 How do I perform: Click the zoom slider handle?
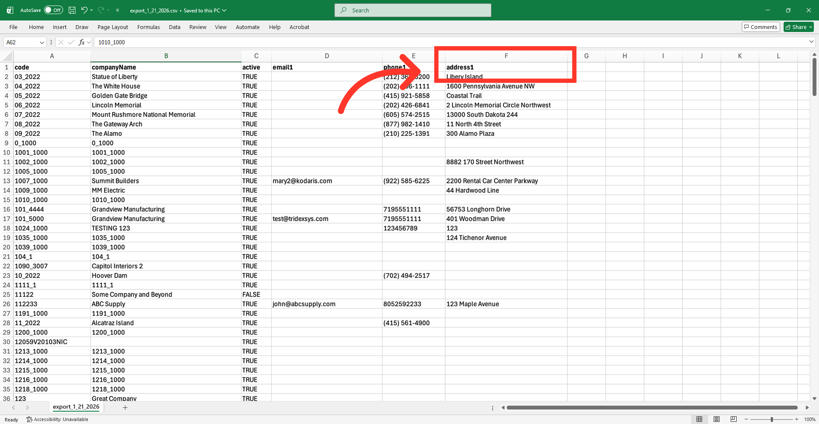tap(772, 419)
